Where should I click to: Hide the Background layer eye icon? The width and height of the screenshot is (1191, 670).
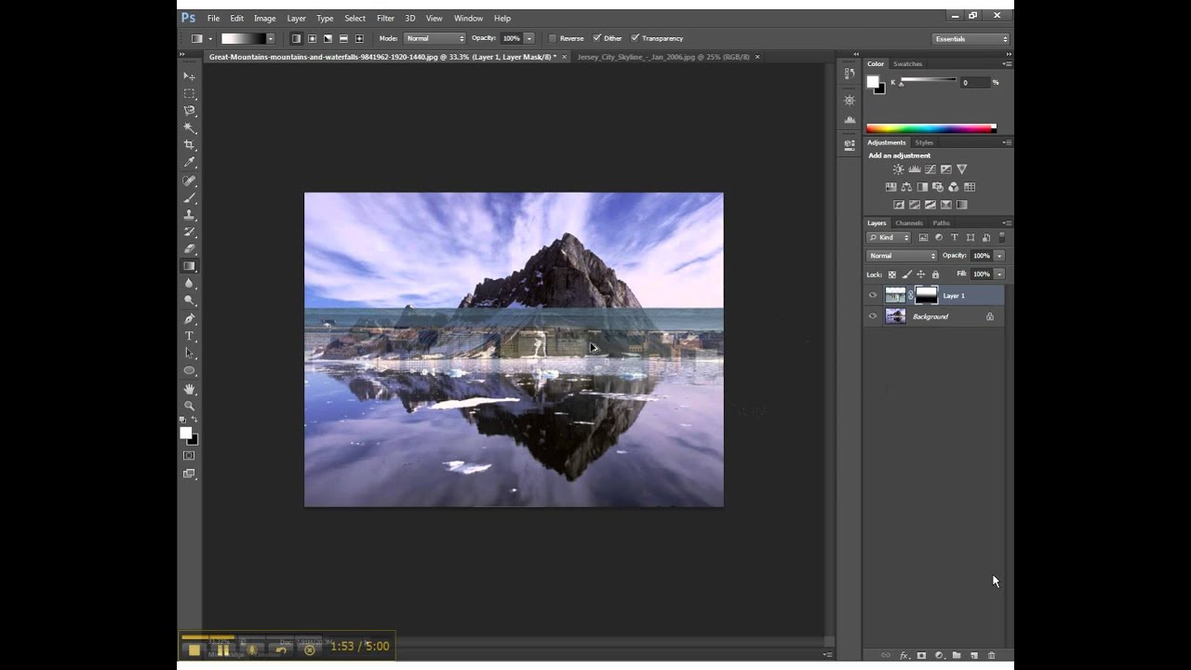[873, 316]
